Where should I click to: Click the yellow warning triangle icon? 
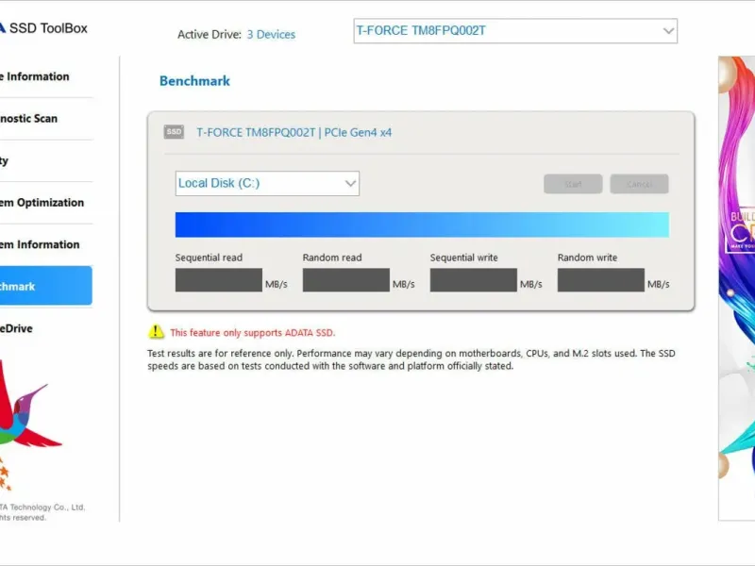156,332
